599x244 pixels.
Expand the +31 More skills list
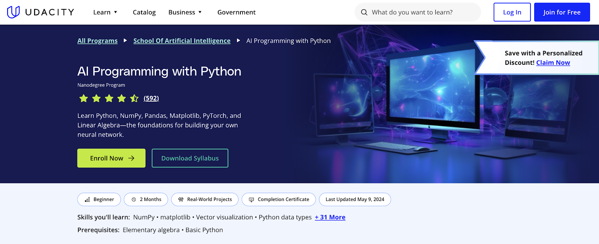(330, 217)
